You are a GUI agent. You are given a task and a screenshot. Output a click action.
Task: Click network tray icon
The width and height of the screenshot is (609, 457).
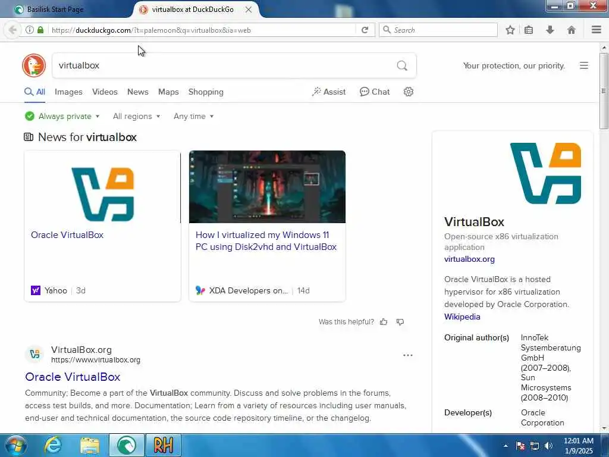[535, 446]
